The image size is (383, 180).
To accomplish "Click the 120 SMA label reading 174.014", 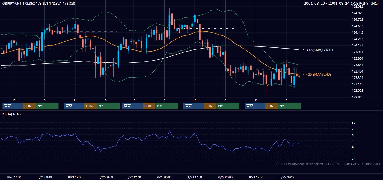I will [x=318, y=50].
